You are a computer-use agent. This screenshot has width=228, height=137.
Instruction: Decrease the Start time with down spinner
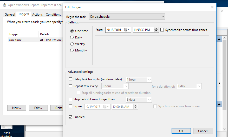156,31
